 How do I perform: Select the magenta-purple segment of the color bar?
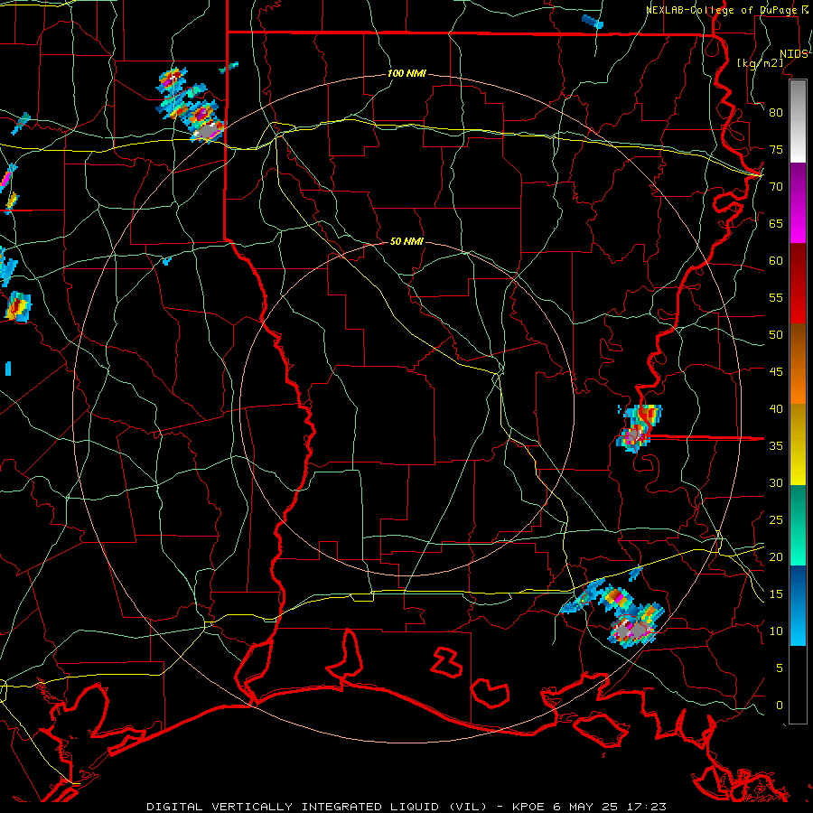[x=798, y=203]
